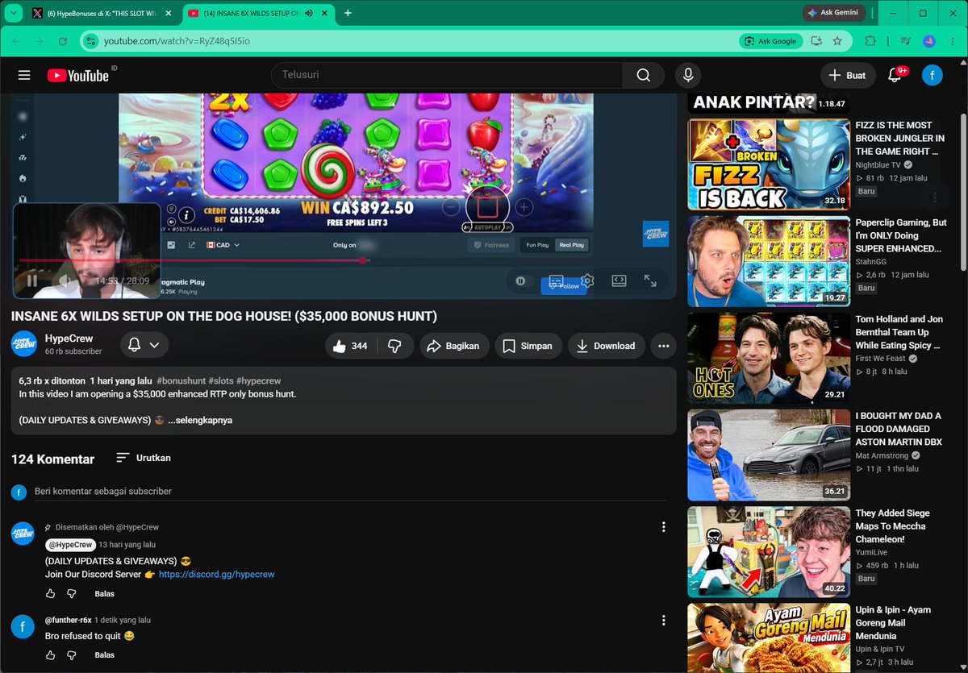The image size is (968, 673).
Task: Mute the video with speaker icon
Action: (65, 280)
